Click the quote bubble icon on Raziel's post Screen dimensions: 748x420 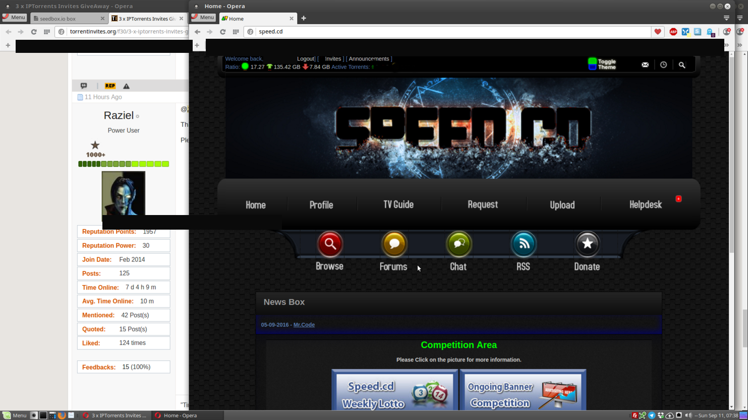tap(84, 86)
